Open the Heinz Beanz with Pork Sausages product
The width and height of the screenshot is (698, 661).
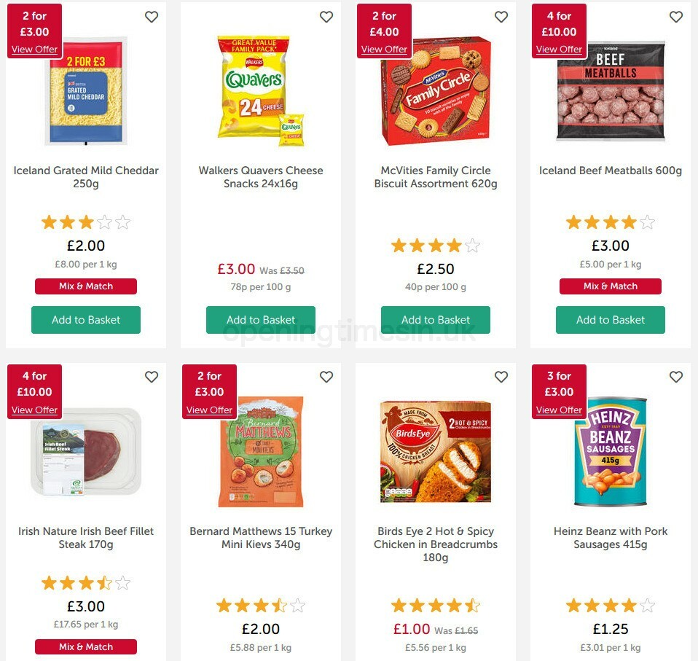pos(610,538)
